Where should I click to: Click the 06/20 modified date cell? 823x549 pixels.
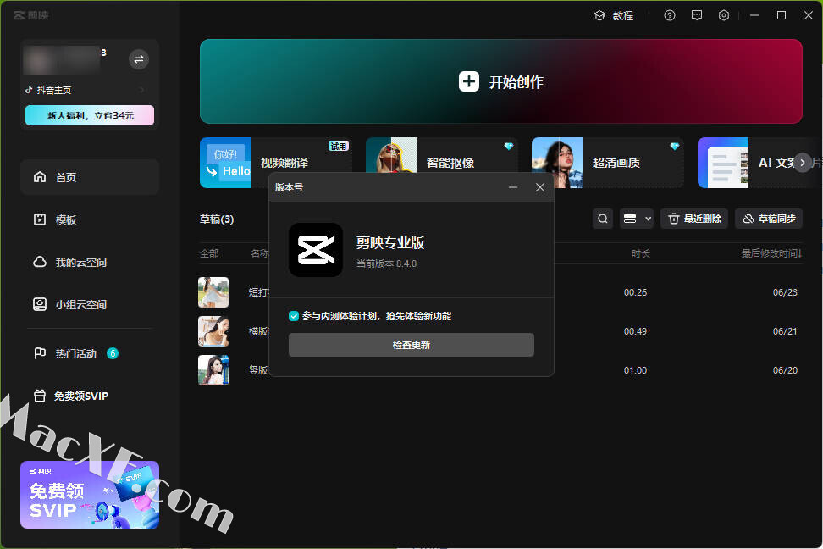(785, 370)
